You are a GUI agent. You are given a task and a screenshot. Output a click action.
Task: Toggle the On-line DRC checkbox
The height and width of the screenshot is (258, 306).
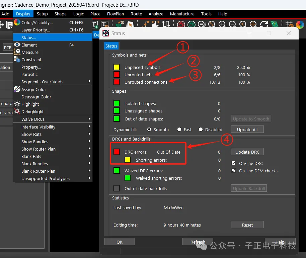(233, 163)
